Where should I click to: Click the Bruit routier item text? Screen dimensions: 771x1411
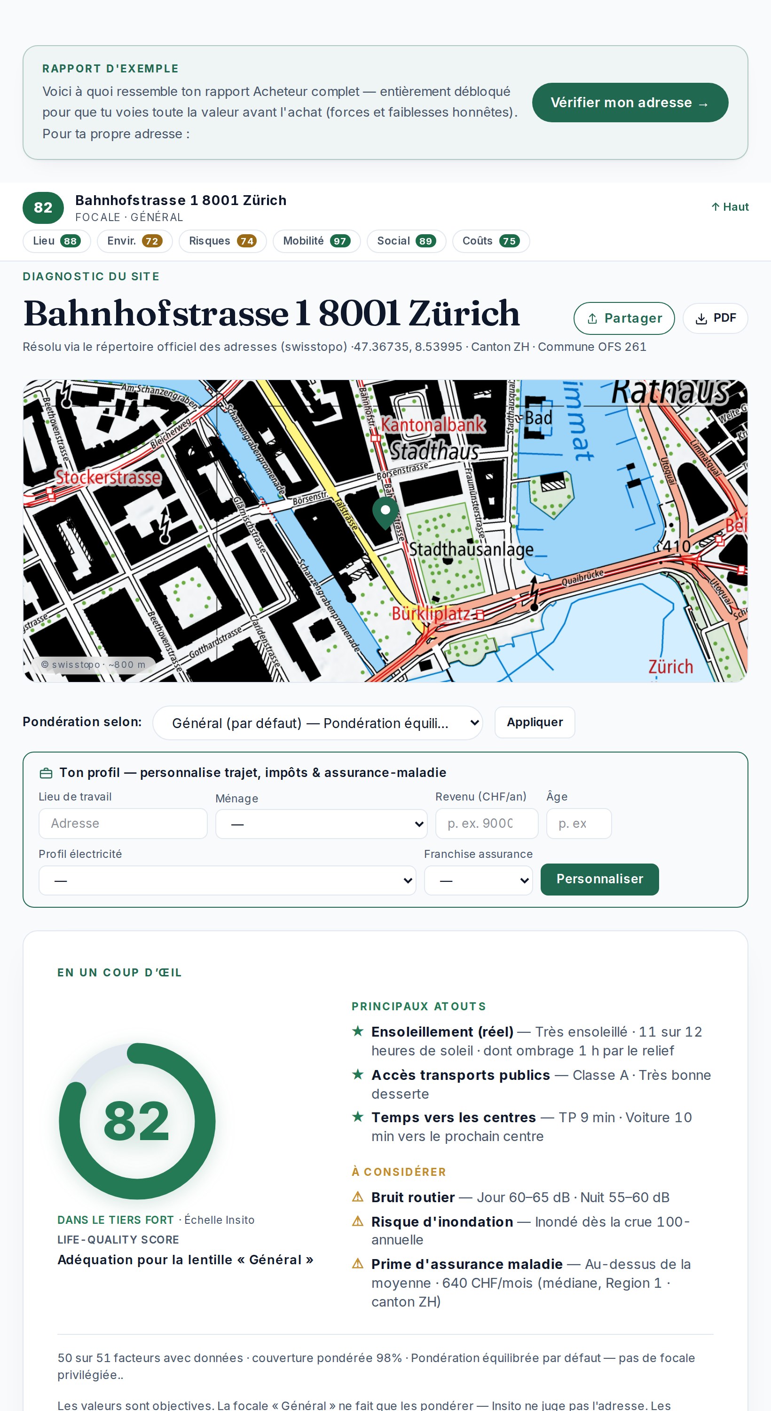[520, 1197]
